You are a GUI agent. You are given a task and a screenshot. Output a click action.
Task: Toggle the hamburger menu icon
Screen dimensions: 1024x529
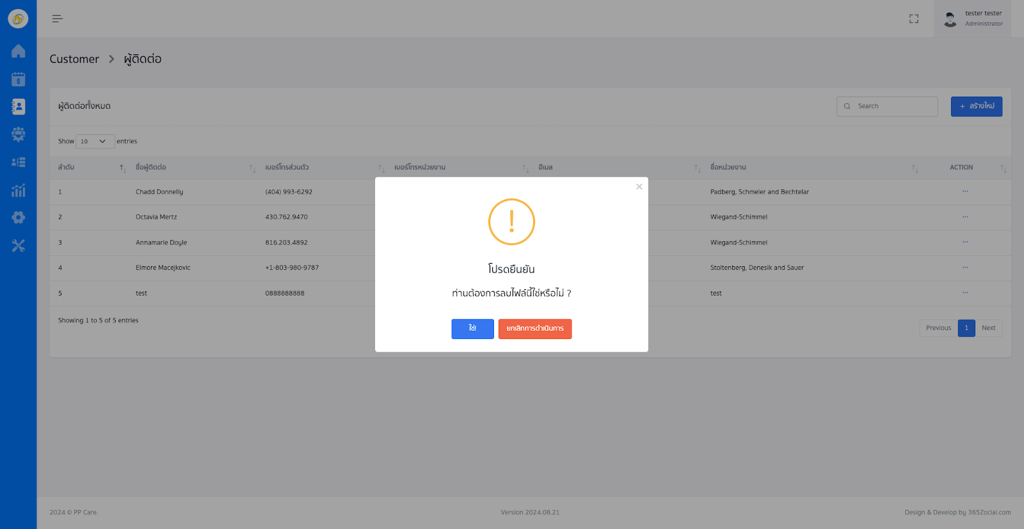[x=58, y=19]
